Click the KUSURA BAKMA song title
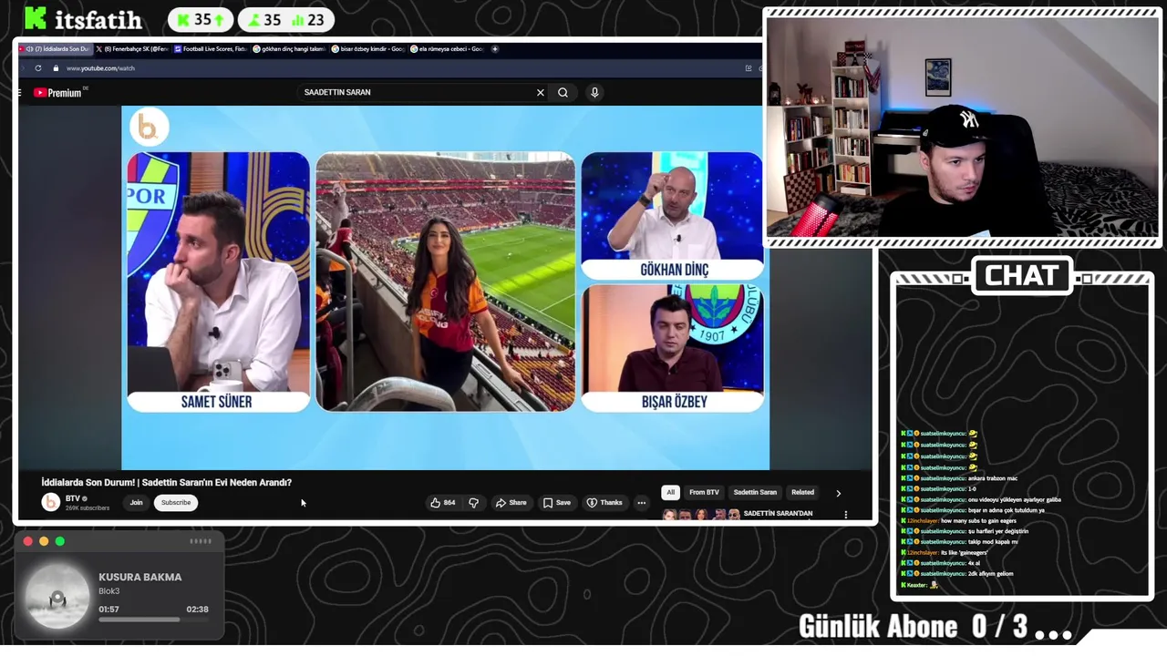 point(140,577)
